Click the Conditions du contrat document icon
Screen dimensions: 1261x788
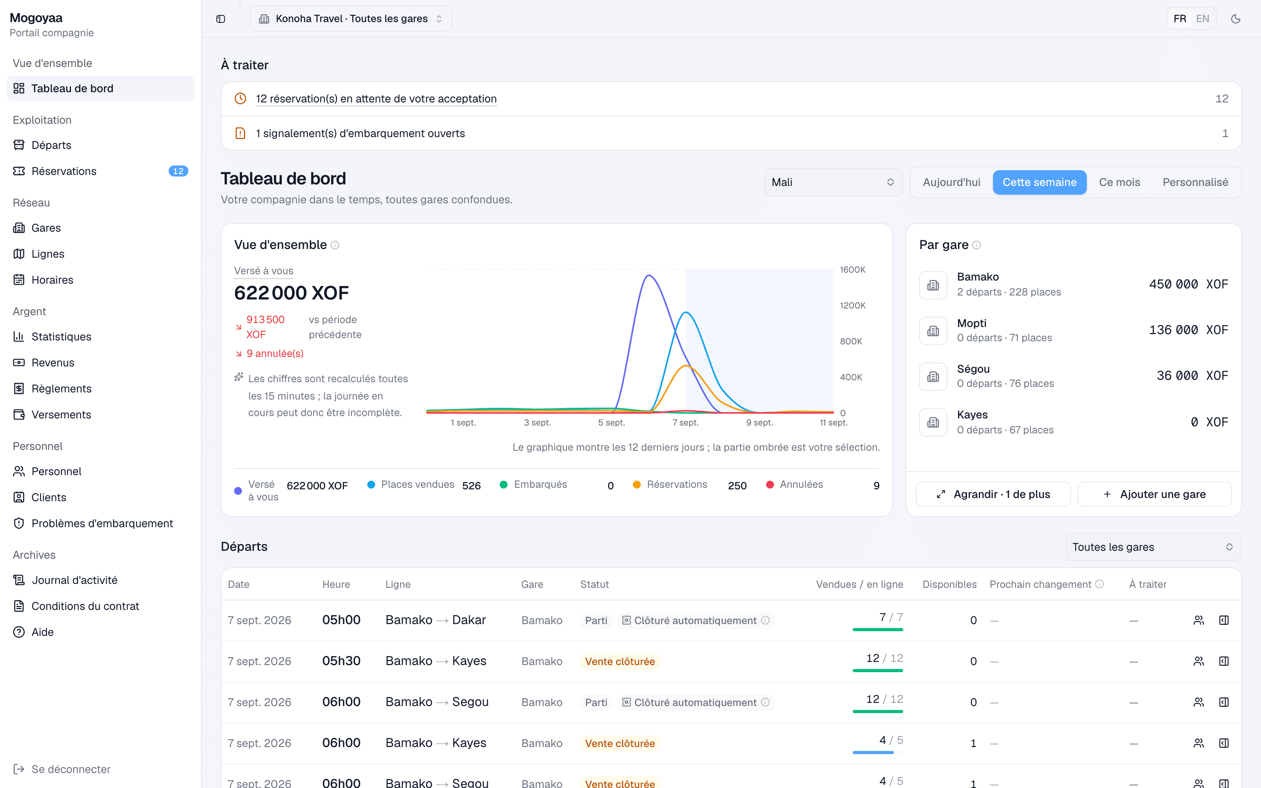[x=19, y=607]
